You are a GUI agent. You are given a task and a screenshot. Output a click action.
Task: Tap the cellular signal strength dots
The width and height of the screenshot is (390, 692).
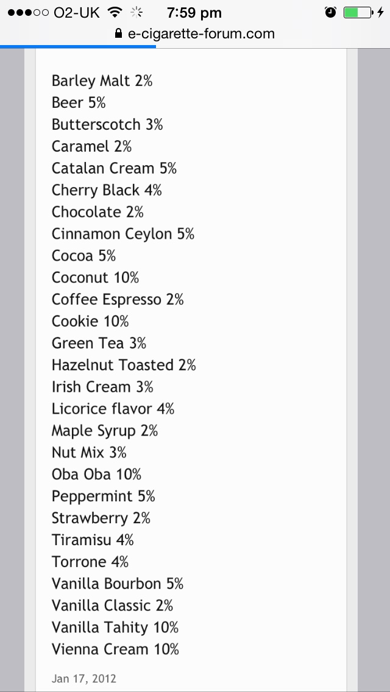28,12
